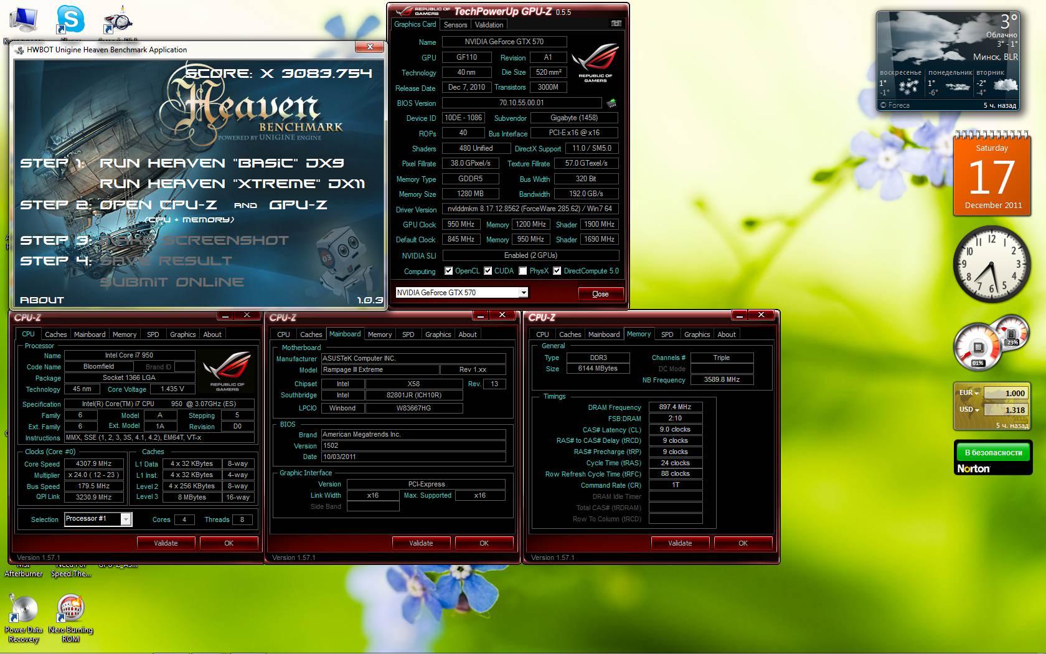The height and width of the screenshot is (654, 1046).
Task: Launch Nero Burning ROM shortcut
Action: (70, 617)
